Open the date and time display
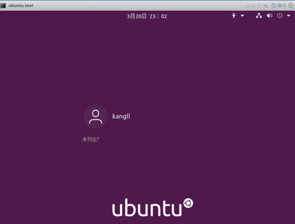 (x=147, y=16)
